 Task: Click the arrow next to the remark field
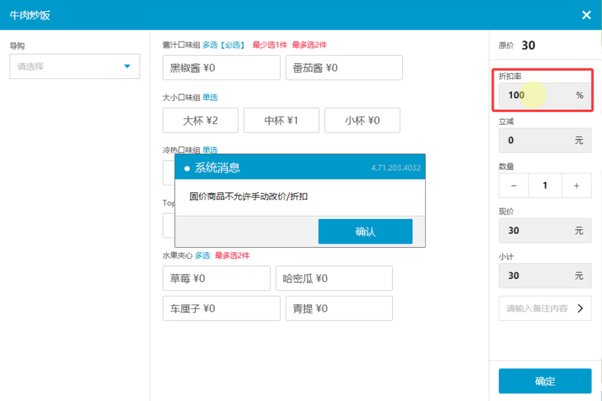pyautogui.click(x=580, y=308)
